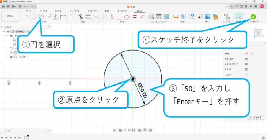Switch to the サーフェス tab

[x=43, y=11]
